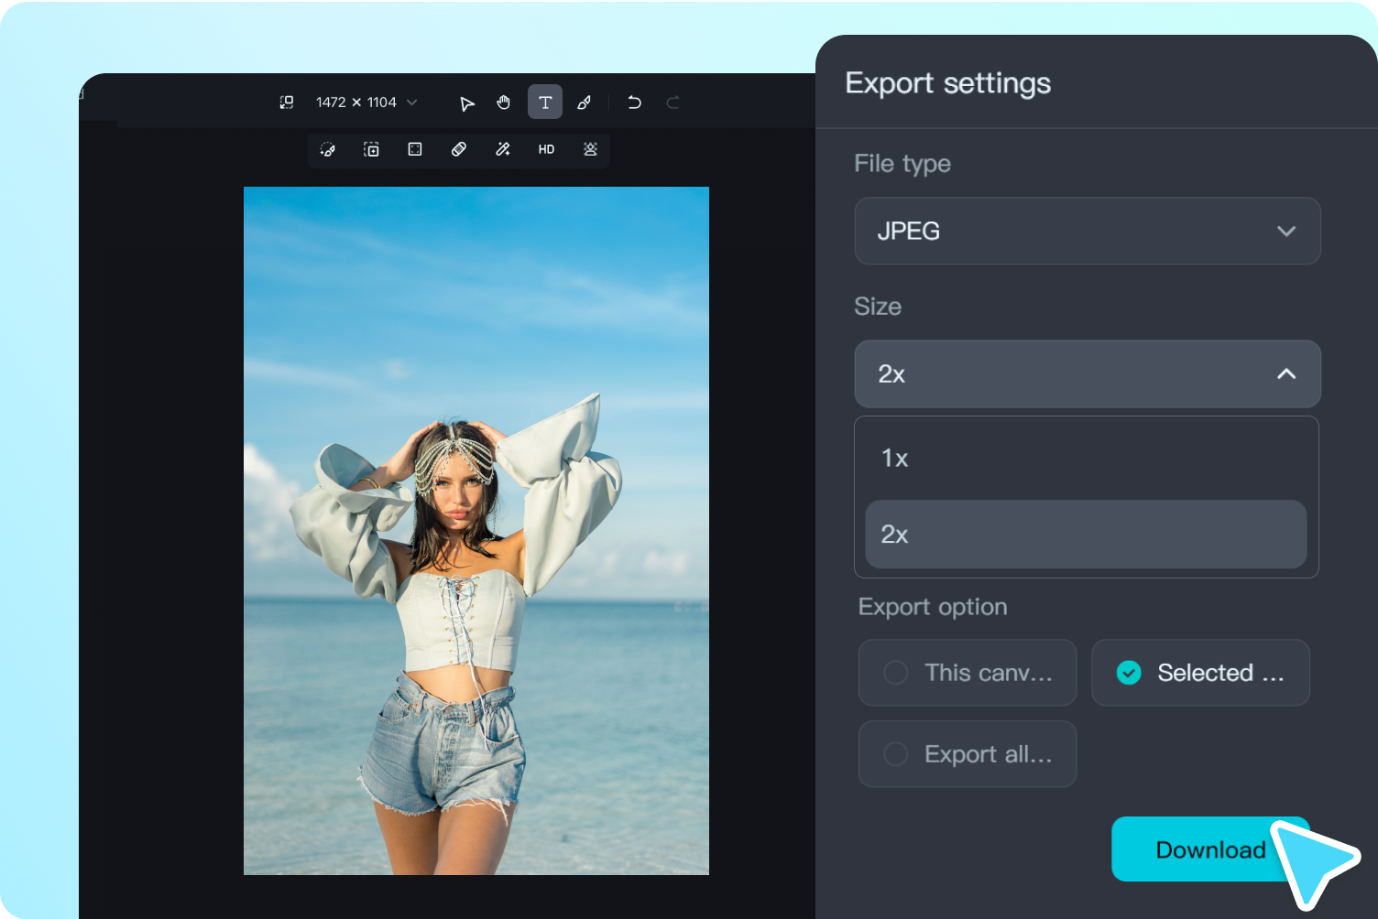Click the remove background person icon
Image resolution: width=1378 pixels, height=919 pixels.
point(590,149)
